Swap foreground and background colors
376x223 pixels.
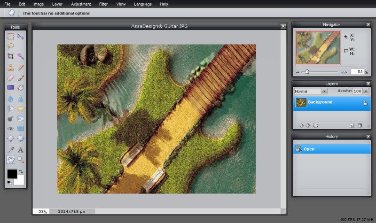[21, 172]
